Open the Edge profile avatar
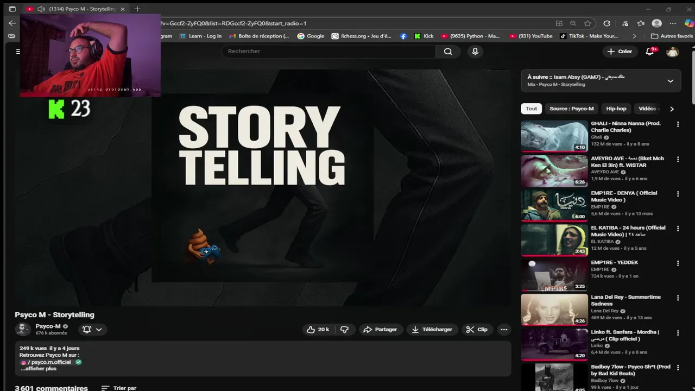This screenshot has height=391, width=695. (x=657, y=23)
